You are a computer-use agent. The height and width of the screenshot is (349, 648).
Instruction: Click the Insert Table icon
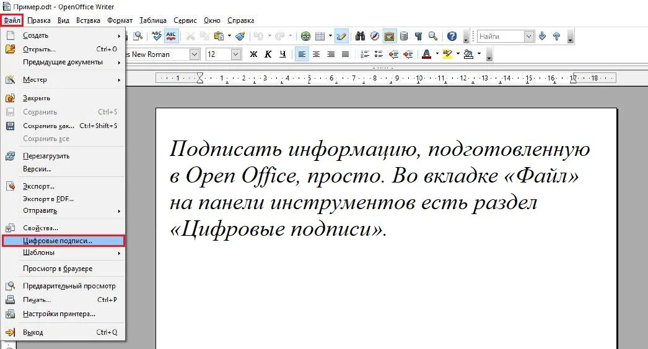320,37
